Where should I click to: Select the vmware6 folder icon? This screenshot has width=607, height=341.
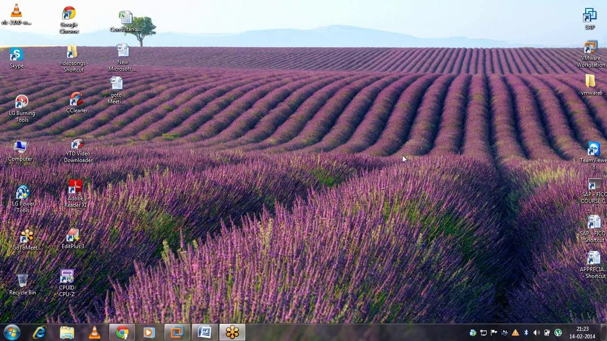[591, 85]
